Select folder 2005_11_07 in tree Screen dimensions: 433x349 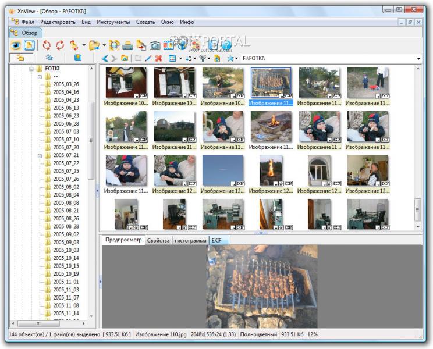[x=66, y=297]
